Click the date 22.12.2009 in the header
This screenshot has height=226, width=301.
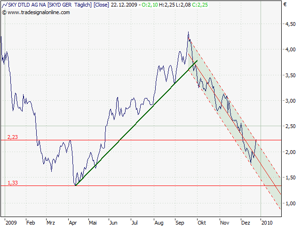(x=123, y=5)
